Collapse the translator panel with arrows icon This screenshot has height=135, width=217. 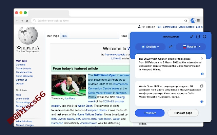(192, 36)
